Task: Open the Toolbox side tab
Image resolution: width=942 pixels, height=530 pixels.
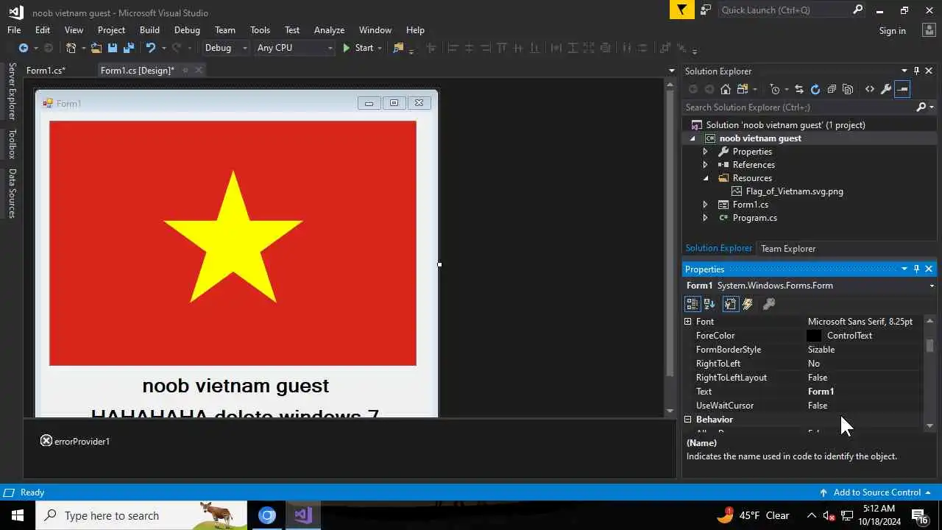Action: click(12, 144)
